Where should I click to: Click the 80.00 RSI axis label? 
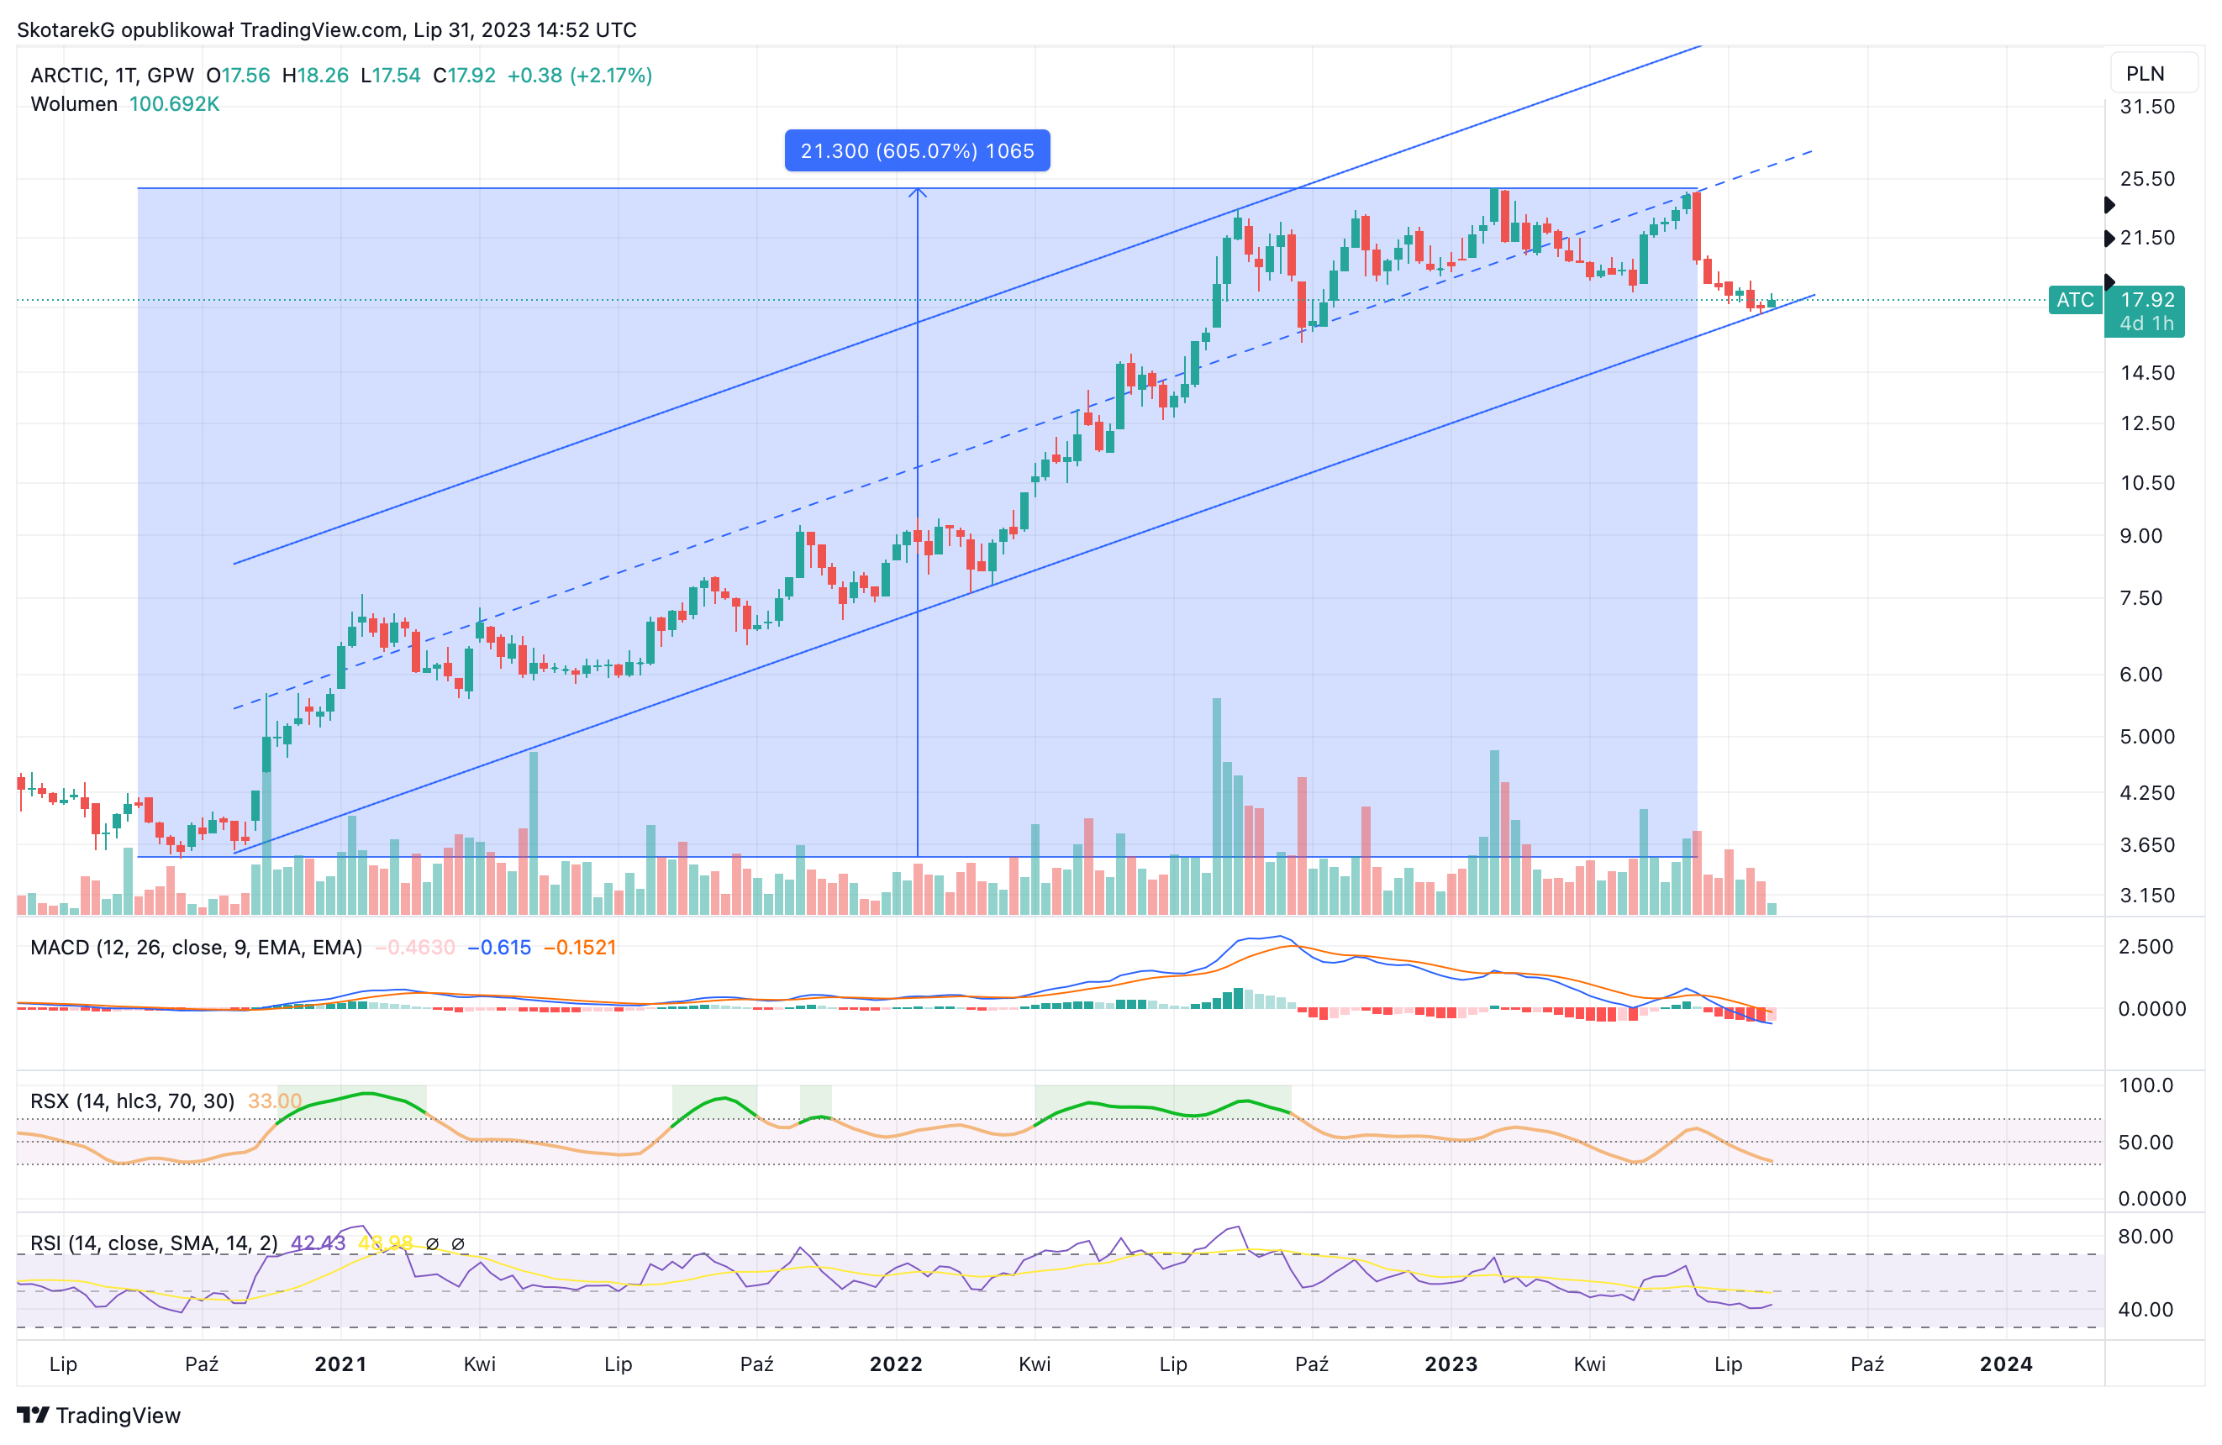tap(2146, 1236)
